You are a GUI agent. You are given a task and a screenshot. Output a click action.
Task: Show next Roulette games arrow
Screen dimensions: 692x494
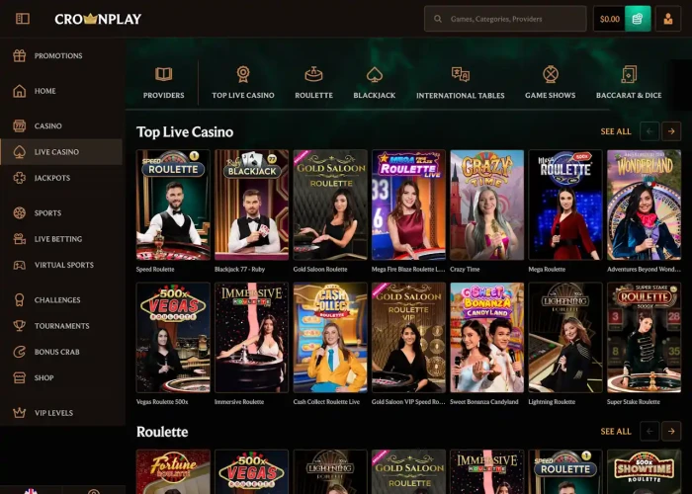(671, 432)
